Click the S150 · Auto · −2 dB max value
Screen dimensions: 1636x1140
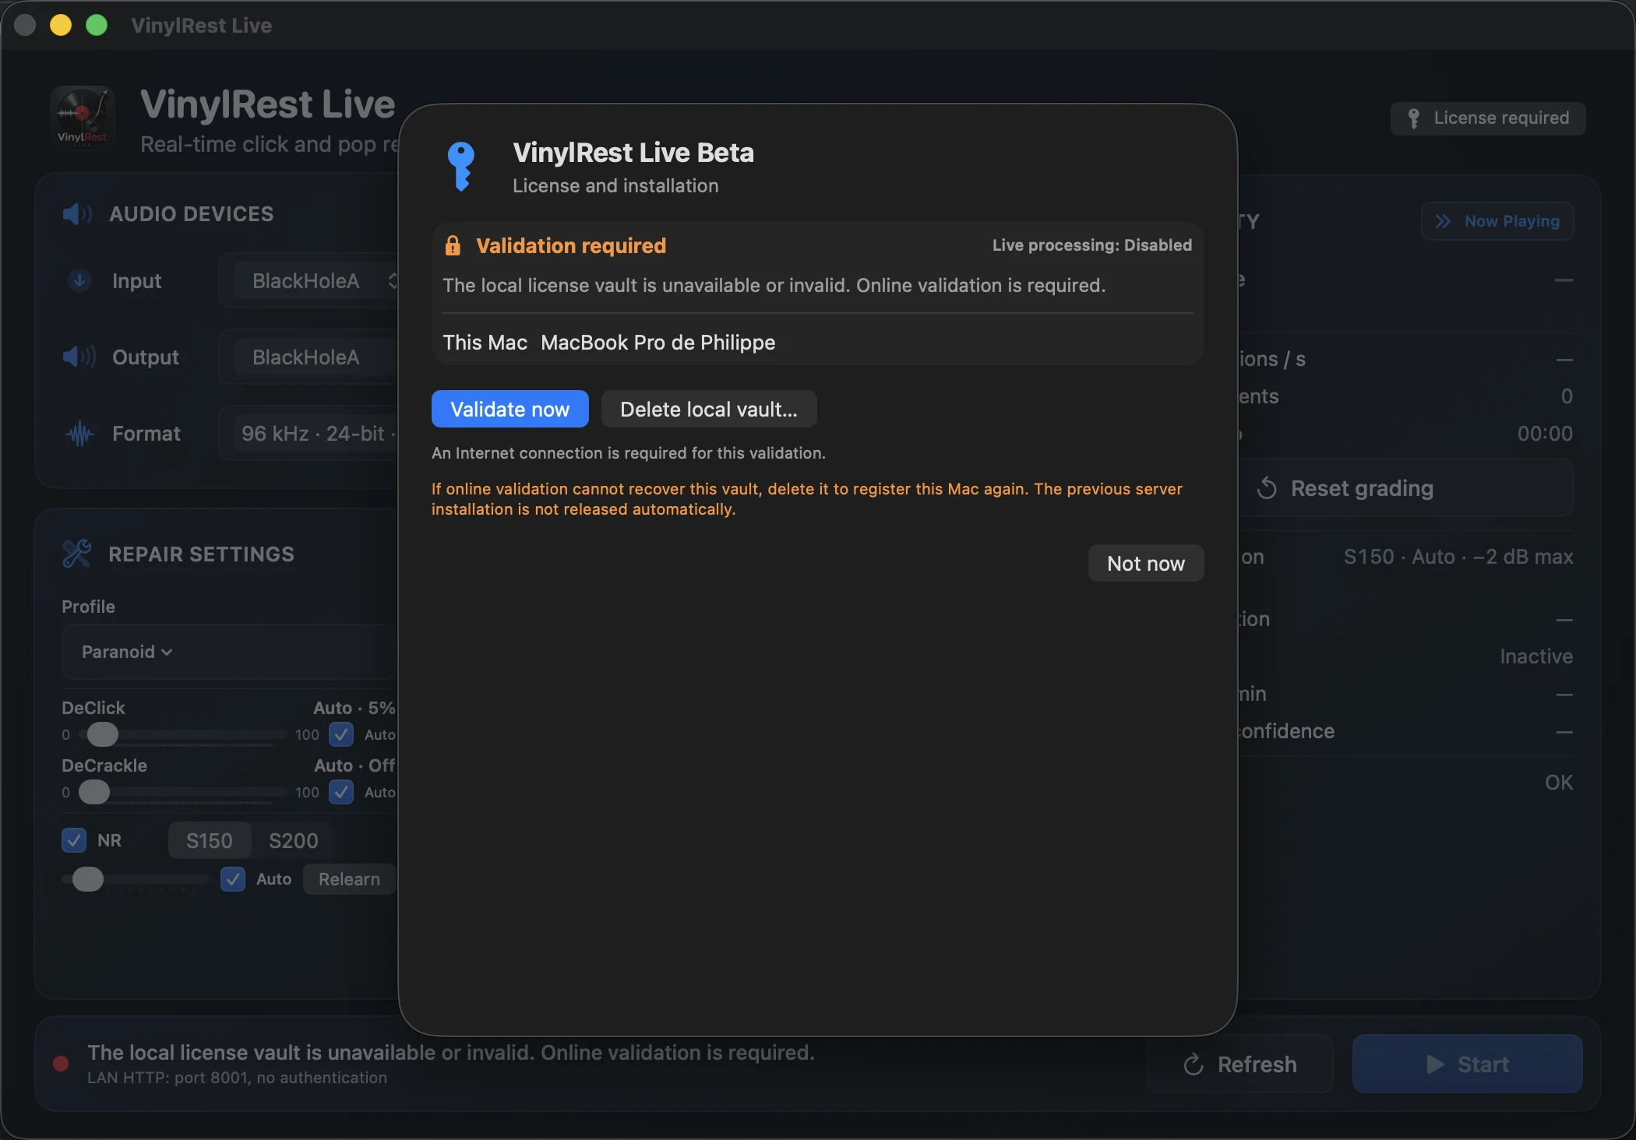(1458, 557)
